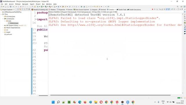Viewport: 186px width, 105px height.
Task: Open the Refactor menu
Action: click(x=18, y=4)
